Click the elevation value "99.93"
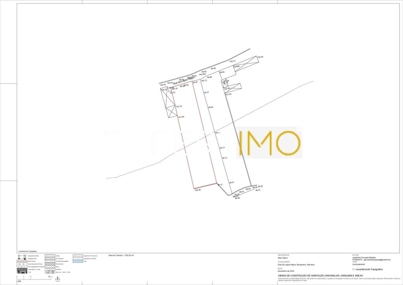Viewport: 403px width, 285px height. point(211,107)
